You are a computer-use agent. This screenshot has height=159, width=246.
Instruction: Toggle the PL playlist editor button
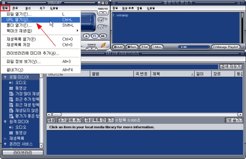(95, 36)
